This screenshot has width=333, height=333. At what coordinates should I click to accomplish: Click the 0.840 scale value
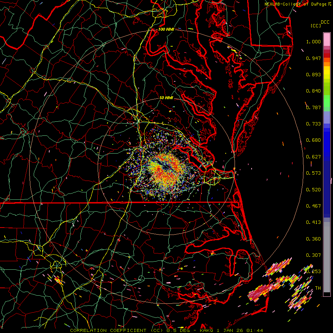pyautogui.click(x=313, y=91)
